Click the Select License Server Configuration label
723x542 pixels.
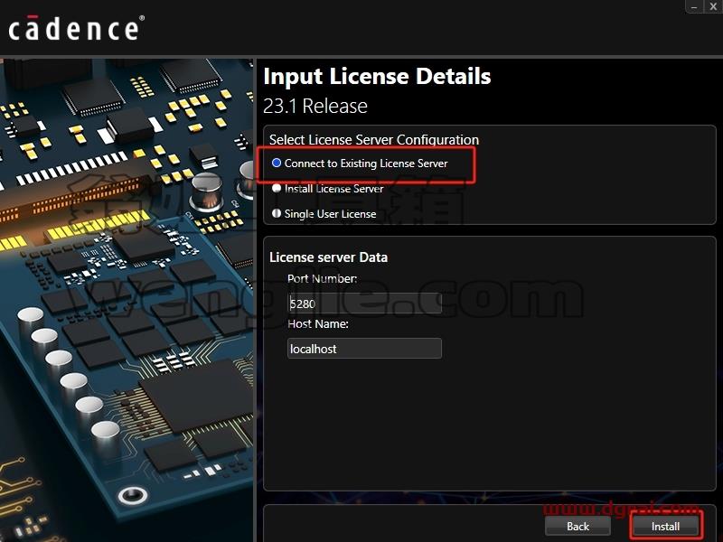click(374, 140)
